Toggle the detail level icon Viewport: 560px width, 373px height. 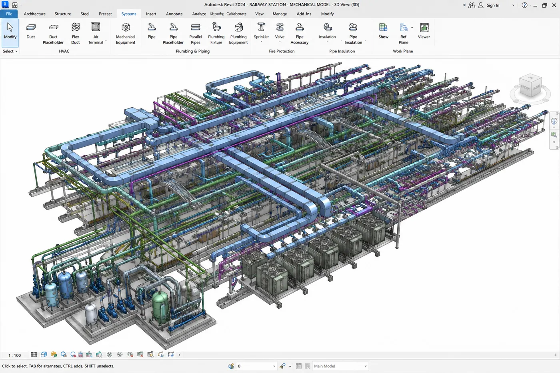34,355
